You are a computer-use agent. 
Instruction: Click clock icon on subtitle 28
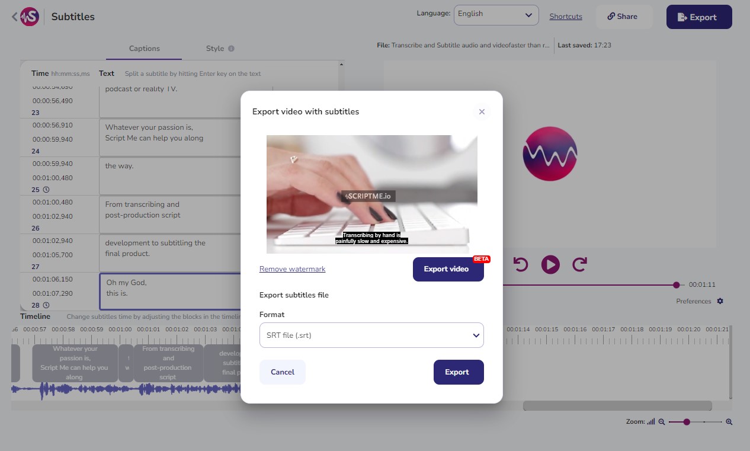click(46, 305)
